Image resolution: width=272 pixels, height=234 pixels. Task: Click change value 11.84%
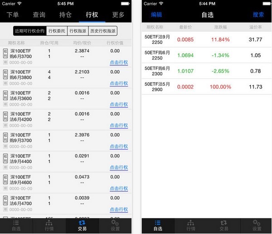point(220,39)
